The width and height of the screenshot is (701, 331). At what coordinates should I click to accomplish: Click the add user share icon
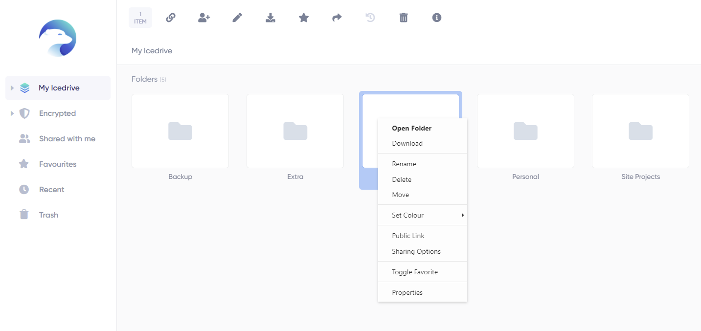click(204, 18)
